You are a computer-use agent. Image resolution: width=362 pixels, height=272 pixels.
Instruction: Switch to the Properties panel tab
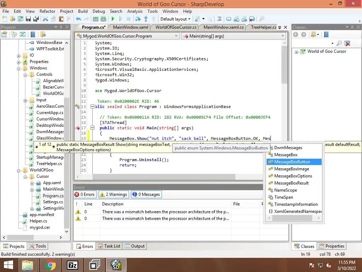332,246
